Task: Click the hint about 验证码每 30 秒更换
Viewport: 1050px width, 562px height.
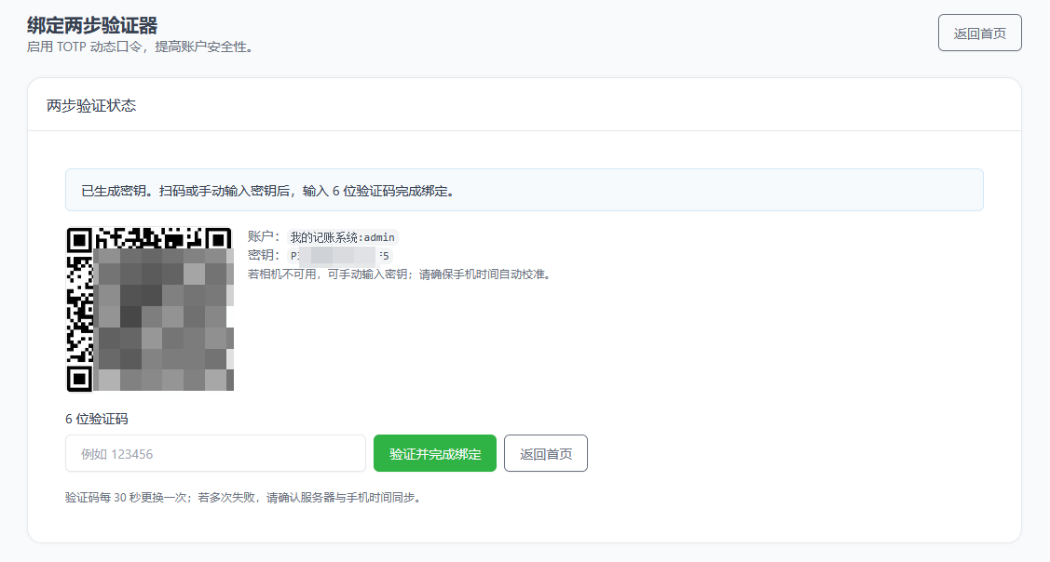Action: [242, 498]
